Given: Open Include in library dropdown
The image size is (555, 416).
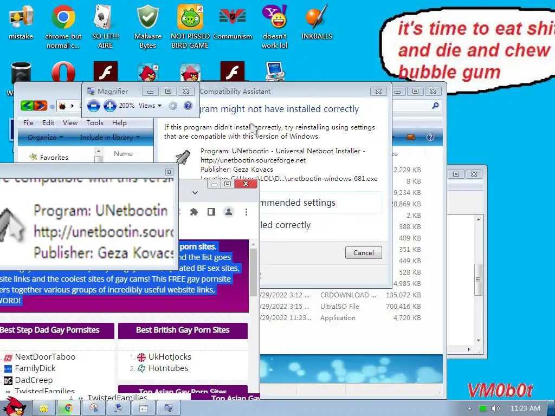Looking at the screenshot, I should tap(109, 137).
